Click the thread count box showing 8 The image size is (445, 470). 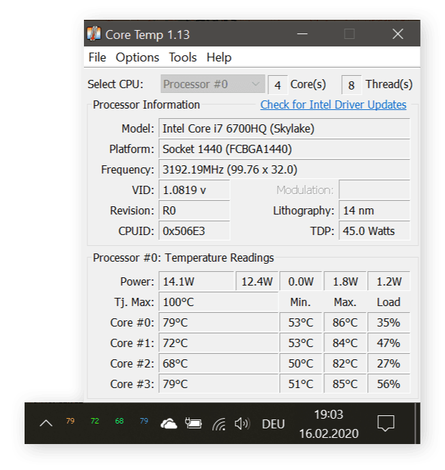[351, 85]
